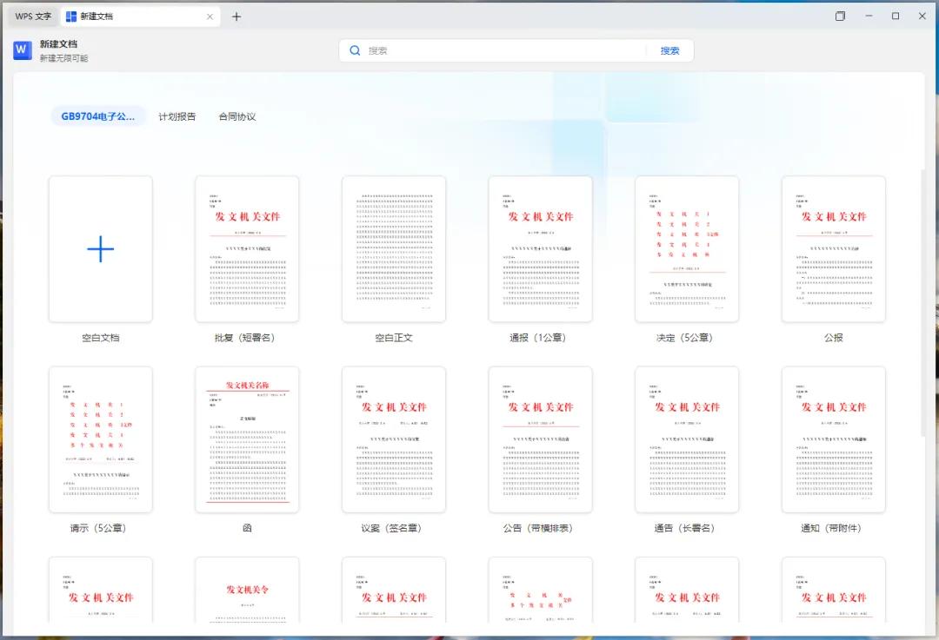The width and height of the screenshot is (939, 640).
Task: Click the blue WPS W logo icon
Action: point(22,50)
